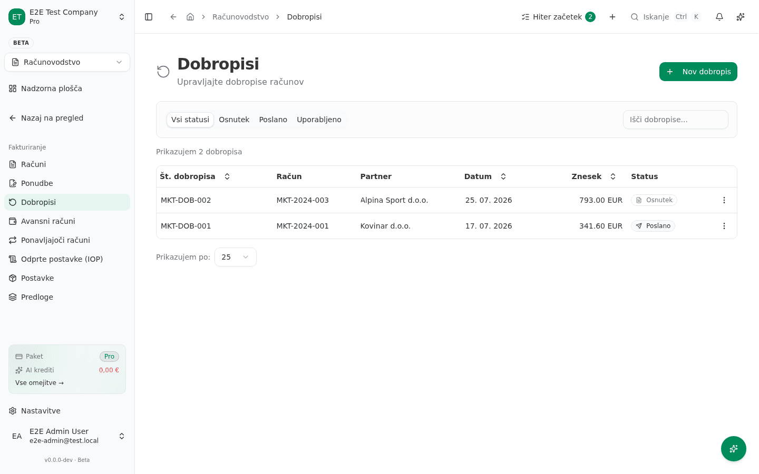Select Dobropisi in sidebar
Image resolution: width=759 pixels, height=474 pixels.
(x=67, y=202)
